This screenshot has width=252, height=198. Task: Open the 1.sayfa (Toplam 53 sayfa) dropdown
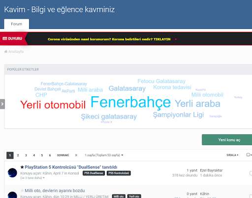pyautogui.click(x=104, y=155)
